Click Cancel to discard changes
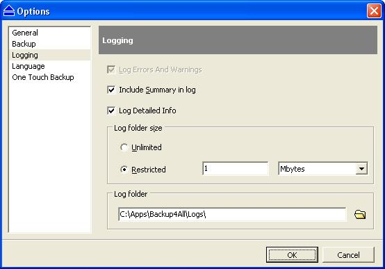Viewport: 385px width, 269px height. click(x=348, y=255)
